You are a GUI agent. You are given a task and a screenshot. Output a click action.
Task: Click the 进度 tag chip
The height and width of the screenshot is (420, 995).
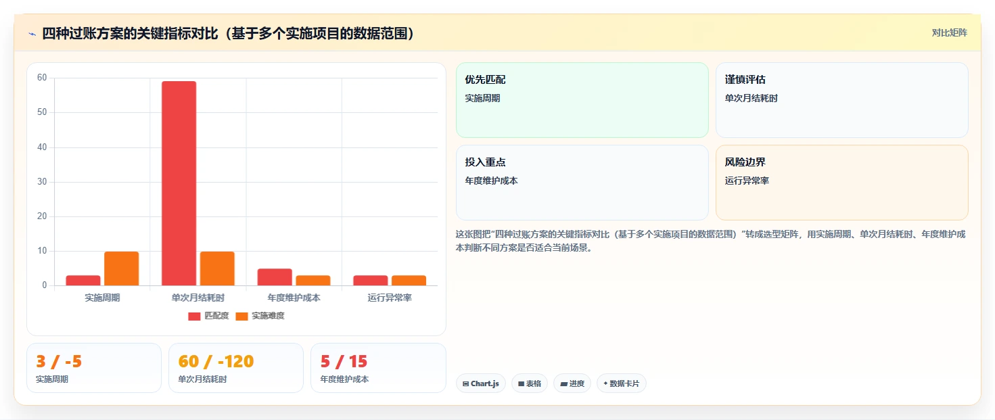[572, 383]
